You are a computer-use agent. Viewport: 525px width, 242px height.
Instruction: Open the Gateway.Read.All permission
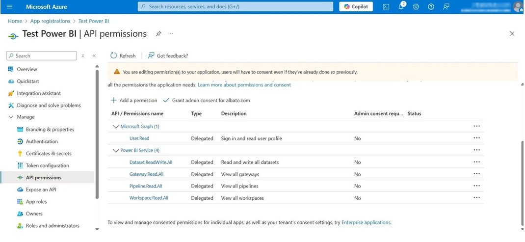coord(147,174)
